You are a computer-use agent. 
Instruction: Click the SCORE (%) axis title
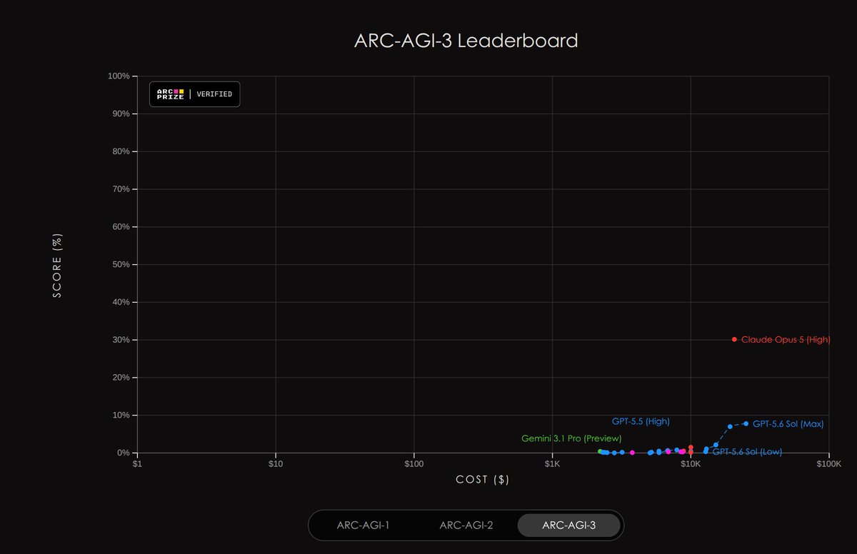57,265
